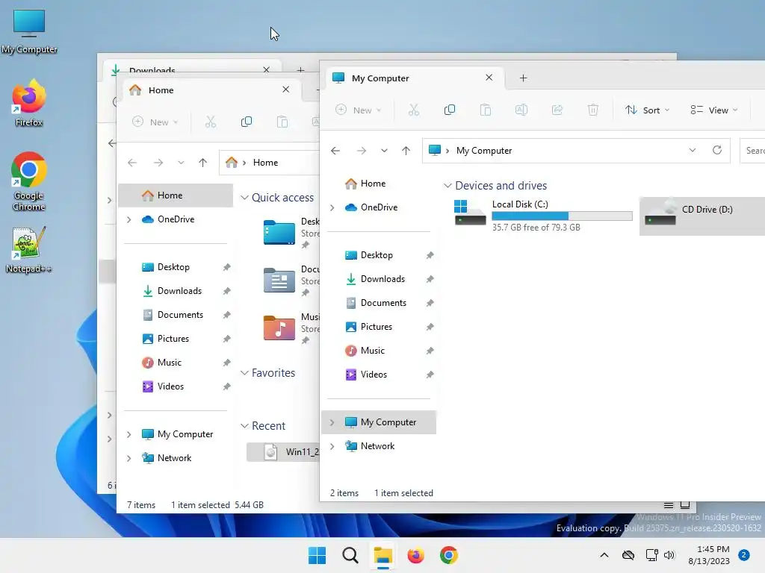Collapse Devices and drives group

pos(447,186)
